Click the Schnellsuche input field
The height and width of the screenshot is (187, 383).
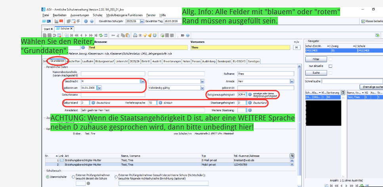pyautogui.click(x=353, y=80)
